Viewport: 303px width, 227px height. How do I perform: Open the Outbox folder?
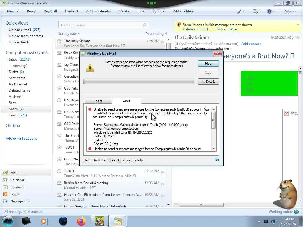[x=13, y=126]
